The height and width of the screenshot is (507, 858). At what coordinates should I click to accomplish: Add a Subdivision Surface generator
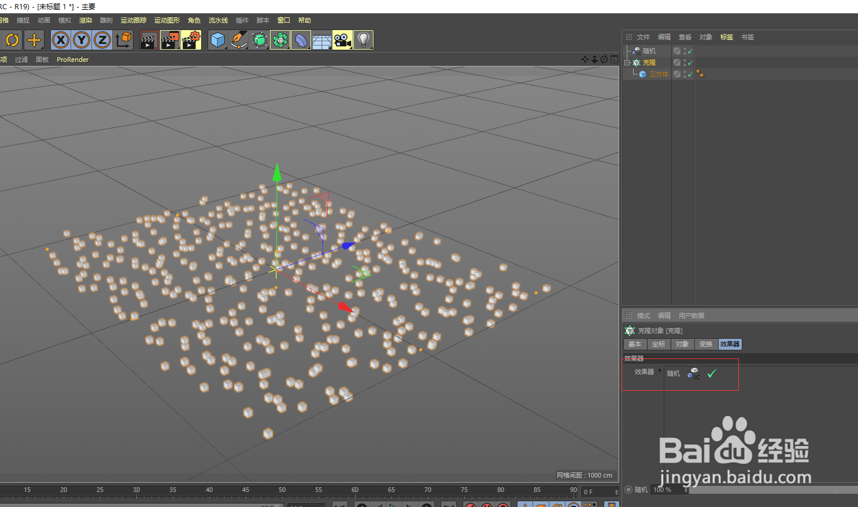pyautogui.click(x=260, y=40)
